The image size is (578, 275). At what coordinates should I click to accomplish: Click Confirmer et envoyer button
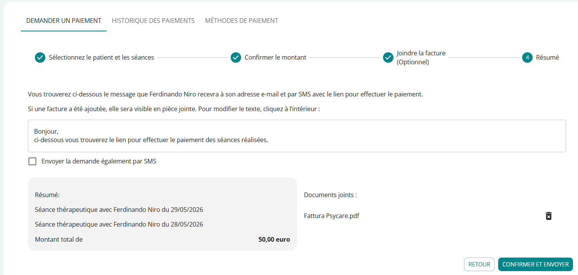(x=535, y=264)
